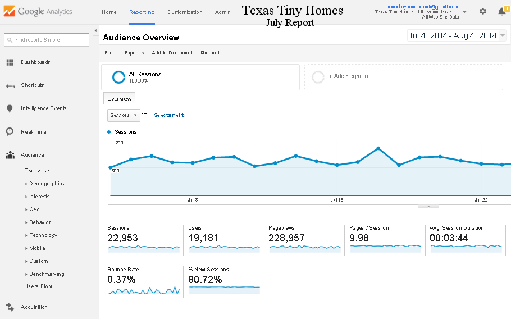
Task: Click the Audience people icon
Action: 10,155
